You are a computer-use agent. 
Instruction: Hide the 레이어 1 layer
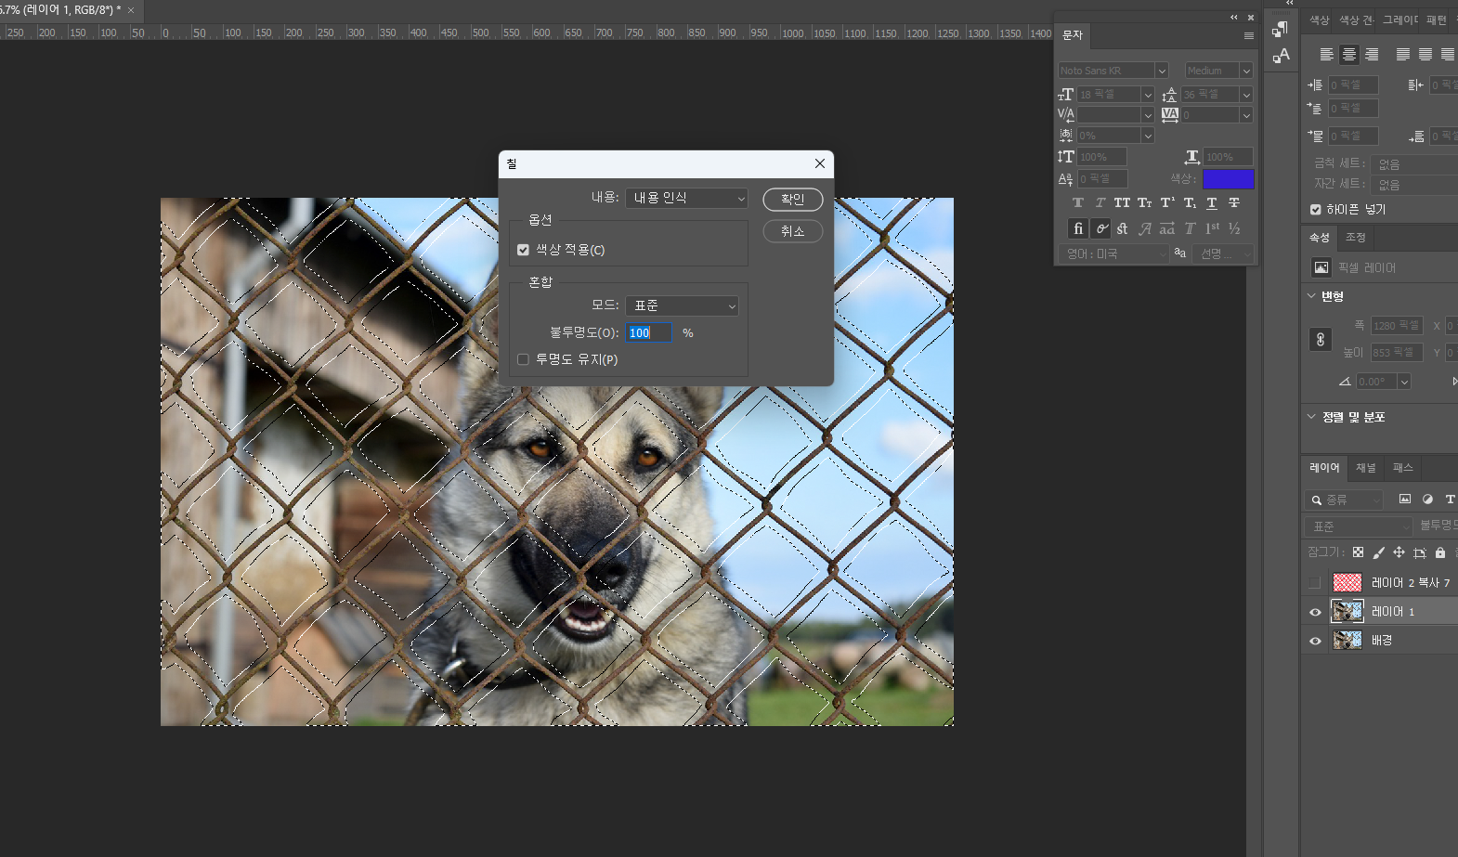coord(1314,612)
